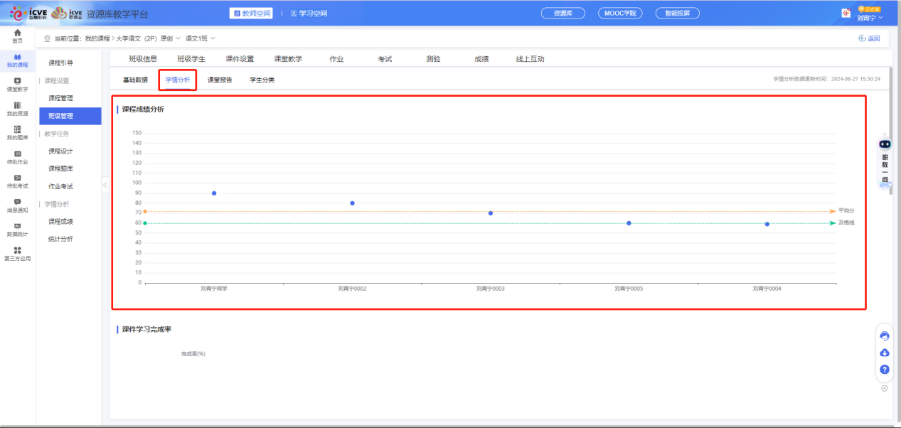Open 数据统计 statistics icon
Image resolution: width=901 pixels, height=428 pixels.
[x=17, y=229]
